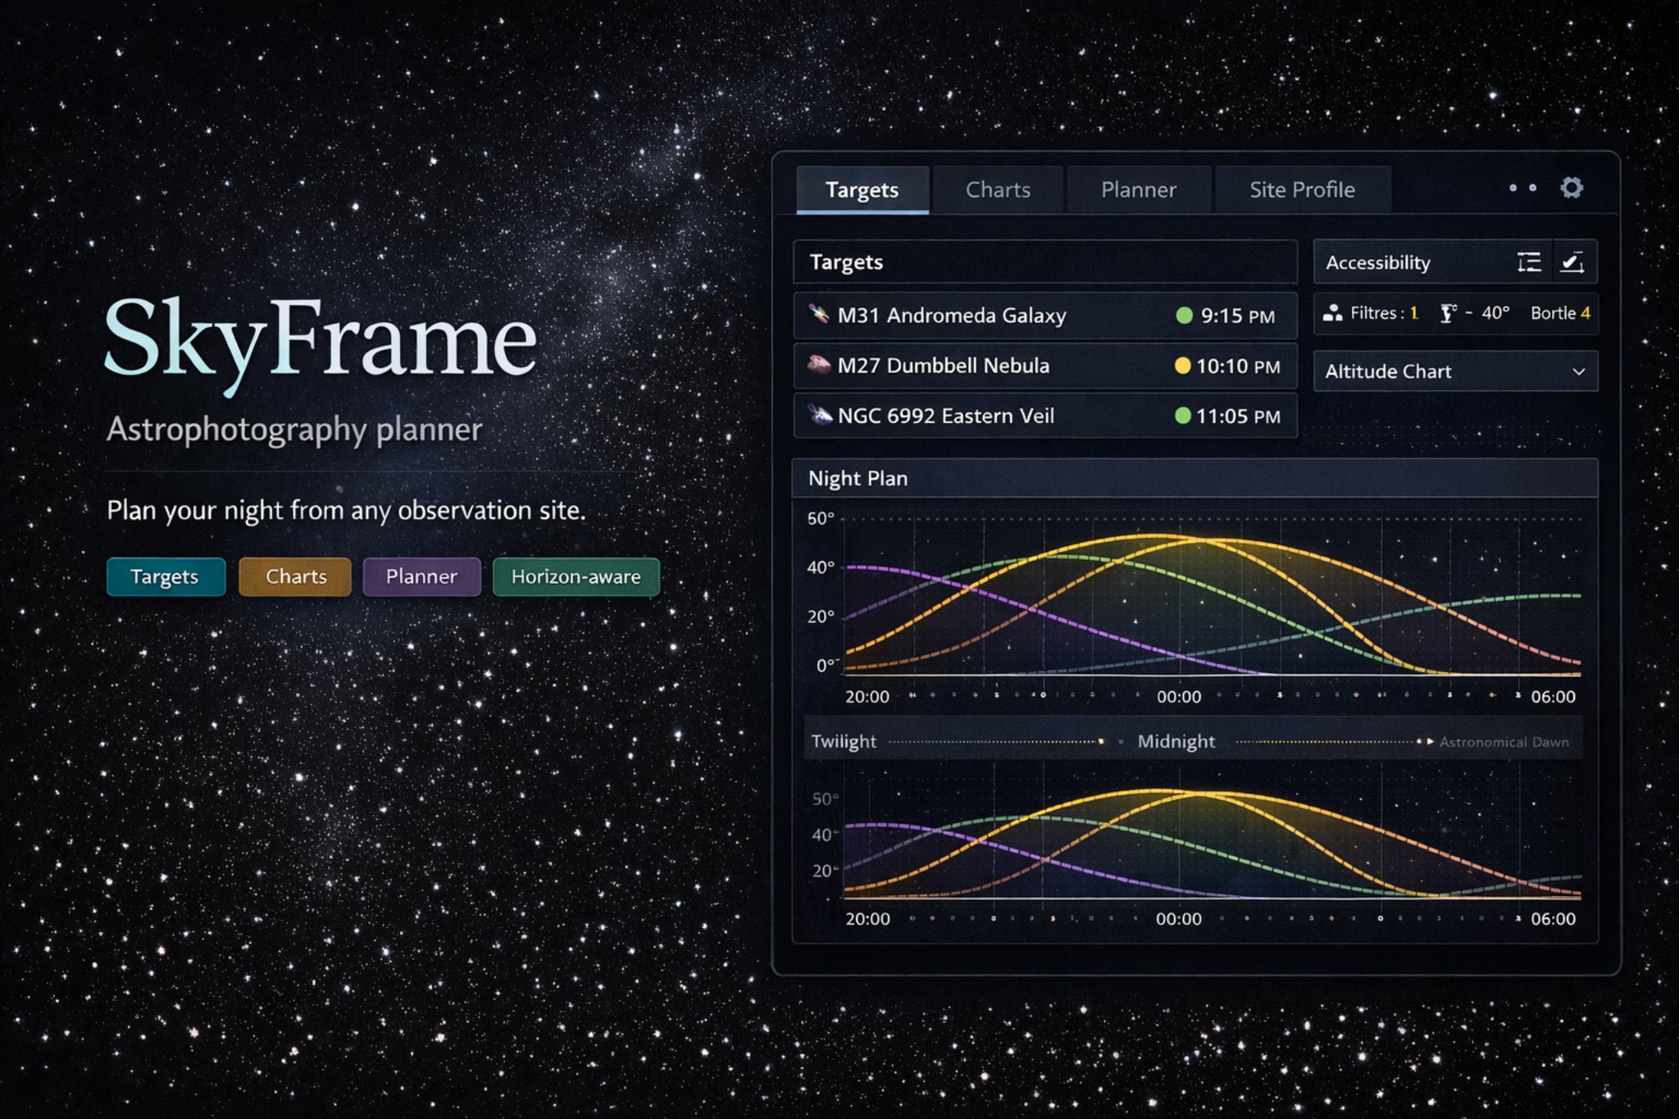Expand the Altitude Chart dropdown

[x=1581, y=371]
